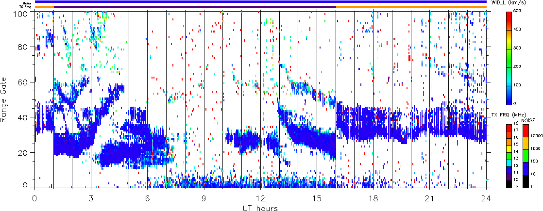Click the '1000' label on NOISE colorbar

535,149
